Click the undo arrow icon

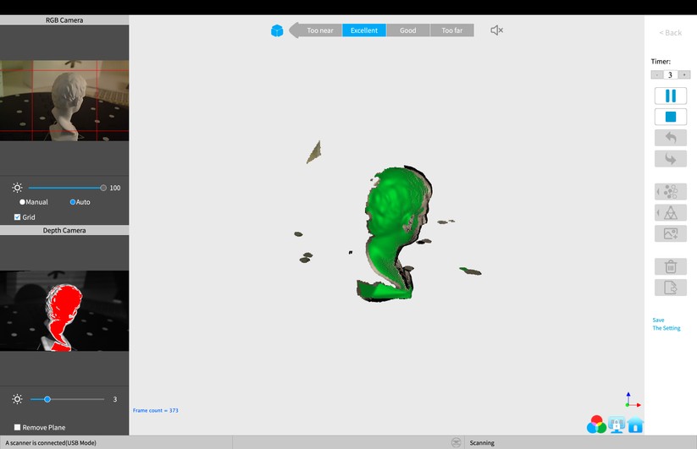pyautogui.click(x=670, y=138)
